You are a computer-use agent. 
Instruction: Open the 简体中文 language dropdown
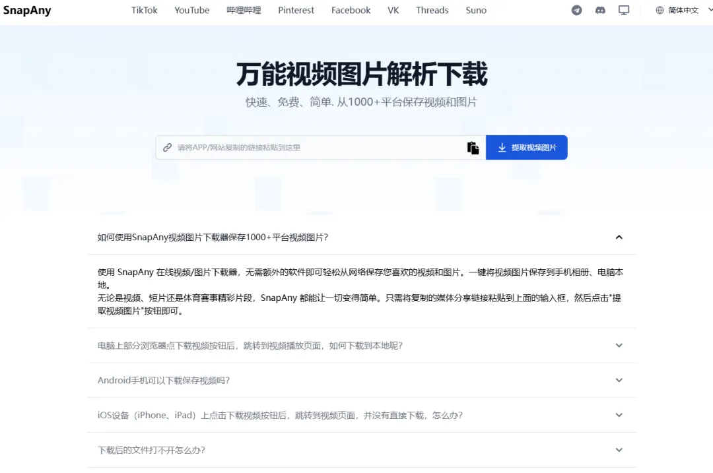pos(683,10)
